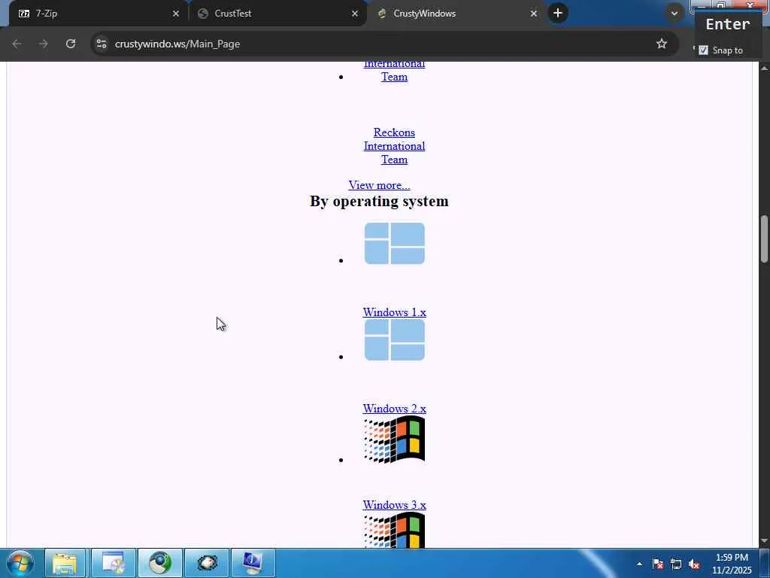This screenshot has width=770, height=578.
Task: Click the page vertical scrollbar thumb
Action: click(765, 239)
